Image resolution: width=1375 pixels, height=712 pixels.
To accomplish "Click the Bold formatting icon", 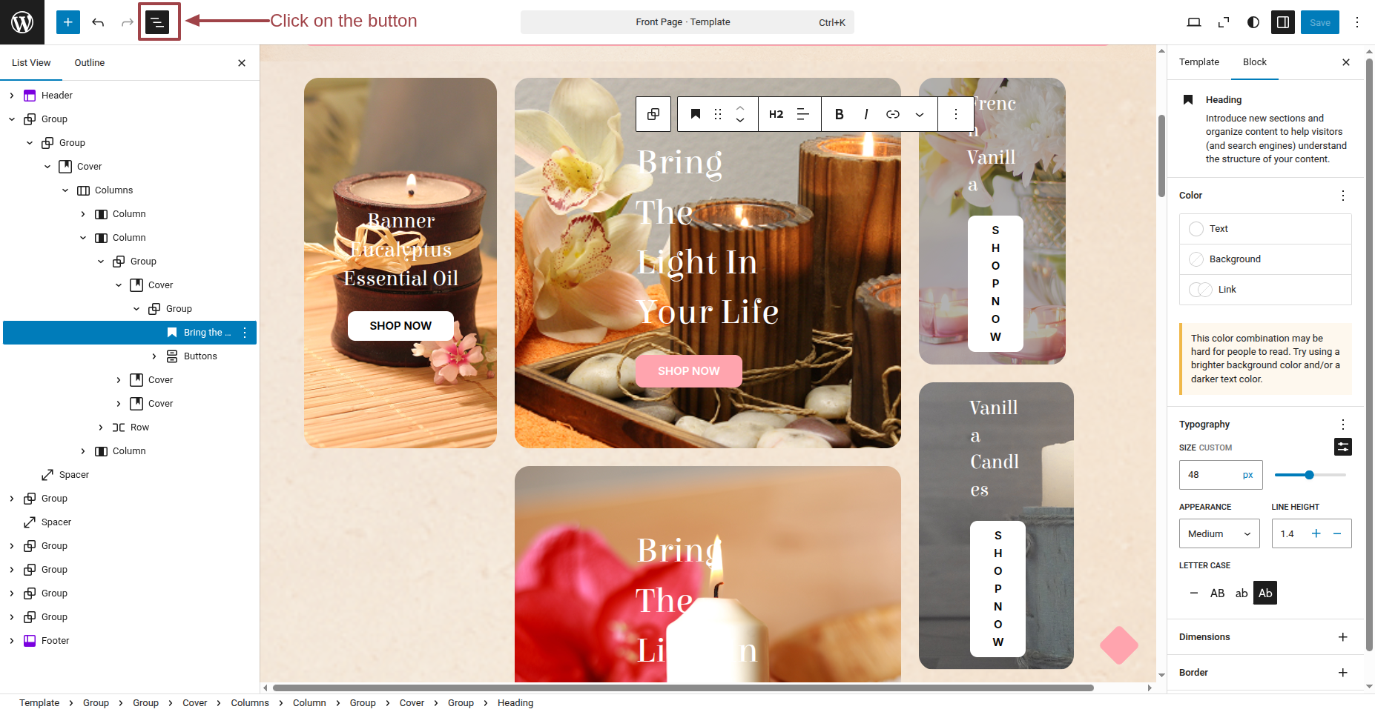I will pos(839,114).
